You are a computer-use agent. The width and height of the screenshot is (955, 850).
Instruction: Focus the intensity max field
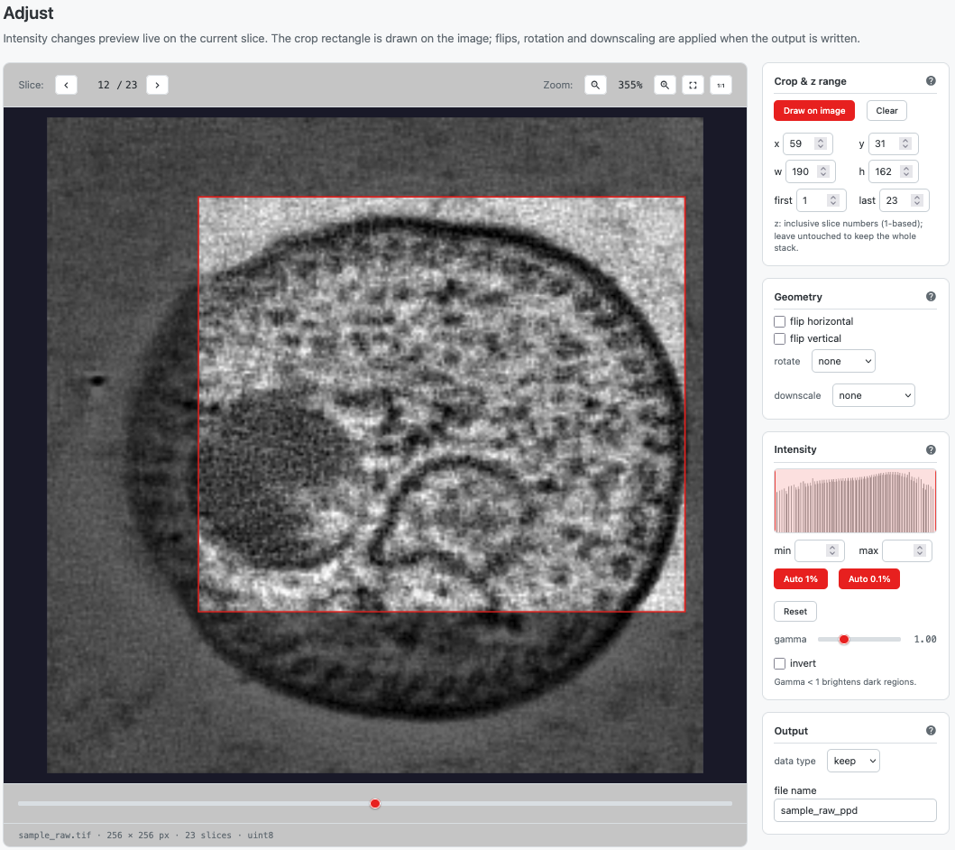907,550
